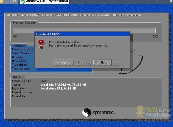The height and width of the screenshot is (127, 173).
Task: Click the red question mark icon
Action: tap(41, 44)
